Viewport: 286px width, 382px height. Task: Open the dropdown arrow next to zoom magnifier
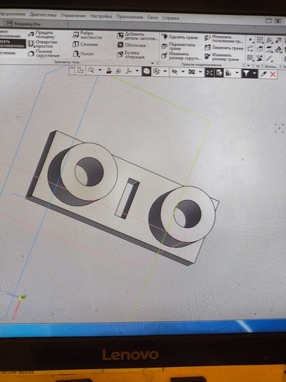tap(100, 71)
